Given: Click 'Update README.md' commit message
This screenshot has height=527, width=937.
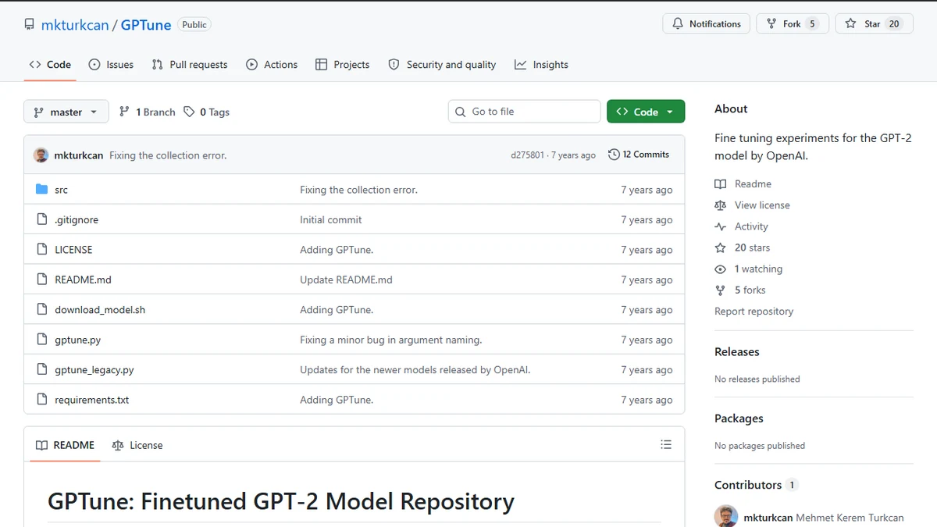Looking at the screenshot, I should [346, 280].
